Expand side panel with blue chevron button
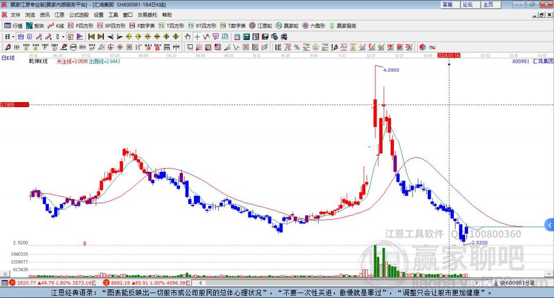This screenshot has width=554, height=298. pyautogui.click(x=550, y=225)
